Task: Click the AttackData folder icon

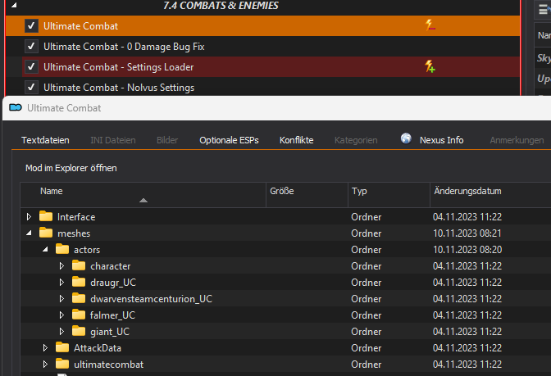Action: [x=62, y=347]
